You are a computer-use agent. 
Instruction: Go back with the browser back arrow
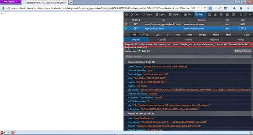point(4,8)
